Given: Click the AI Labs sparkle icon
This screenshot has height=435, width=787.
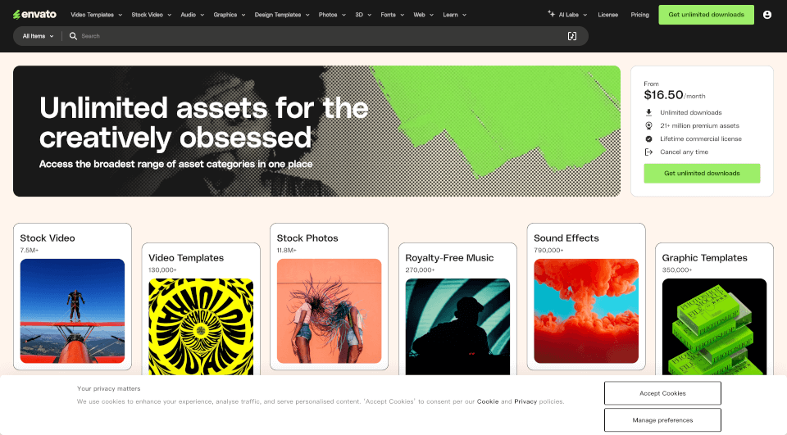Looking at the screenshot, I should click(x=551, y=14).
